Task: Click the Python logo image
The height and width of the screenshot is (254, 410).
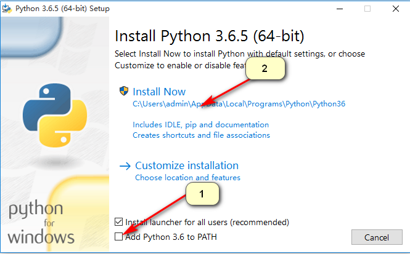Action: point(55,115)
